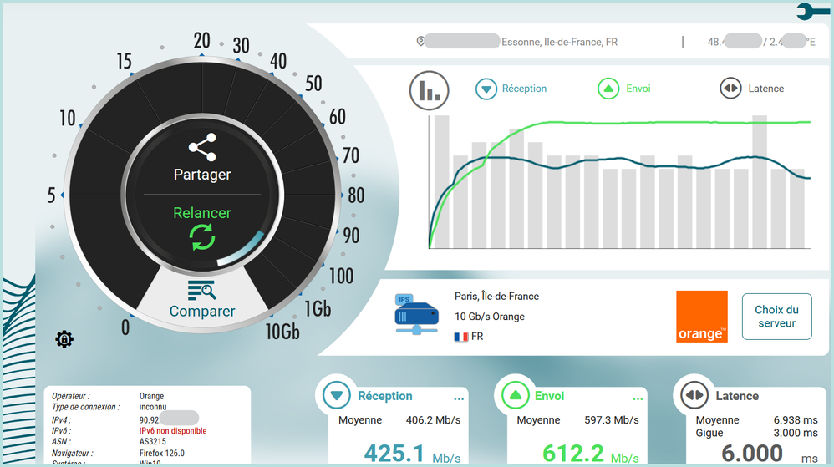Screen dimensions: 834x467
Task: Click the Latence panel arrows icon
Action: click(694, 396)
